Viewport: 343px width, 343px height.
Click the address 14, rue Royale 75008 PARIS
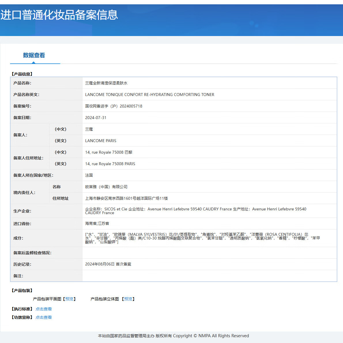[x=110, y=164]
